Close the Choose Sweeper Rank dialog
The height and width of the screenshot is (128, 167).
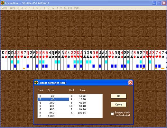click(130, 83)
